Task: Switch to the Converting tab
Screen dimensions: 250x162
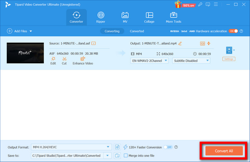Action: [x=112, y=31]
